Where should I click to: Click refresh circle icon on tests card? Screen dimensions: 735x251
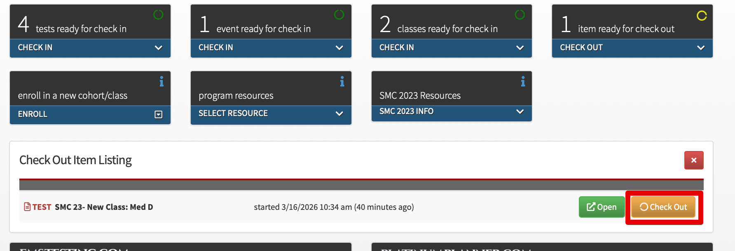[158, 15]
